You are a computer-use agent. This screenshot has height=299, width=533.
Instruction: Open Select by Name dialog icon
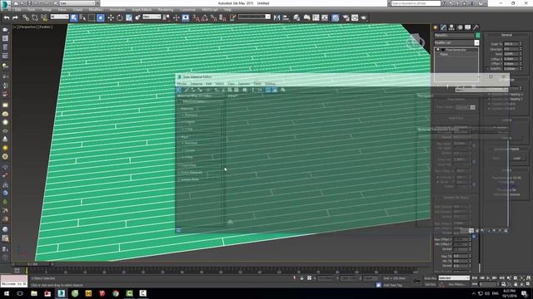tap(82, 17)
